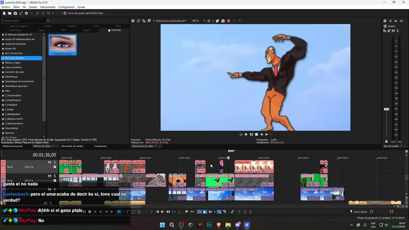Open project properties gear in main toolbar
Image resolution: width=409 pixels, height=230 pixels.
(x=27, y=13)
